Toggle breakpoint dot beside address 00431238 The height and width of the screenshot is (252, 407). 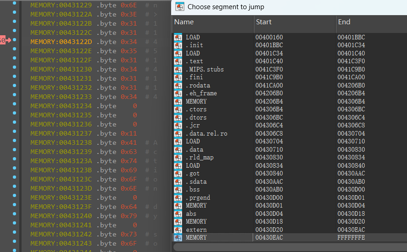[15, 142]
